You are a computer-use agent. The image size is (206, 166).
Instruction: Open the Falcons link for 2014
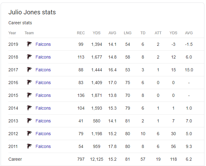coord(43,108)
